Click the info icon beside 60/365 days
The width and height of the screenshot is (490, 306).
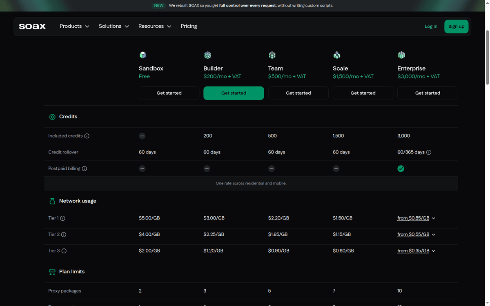click(x=429, y=152)
